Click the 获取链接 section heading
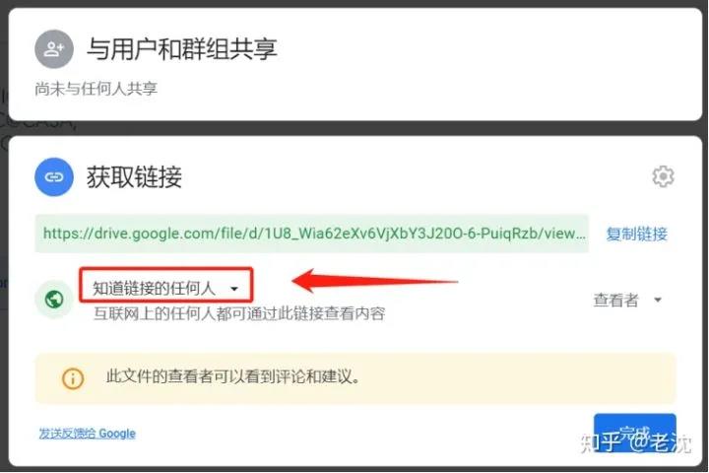This screenshot has width=709, height=473. [134, 176]
